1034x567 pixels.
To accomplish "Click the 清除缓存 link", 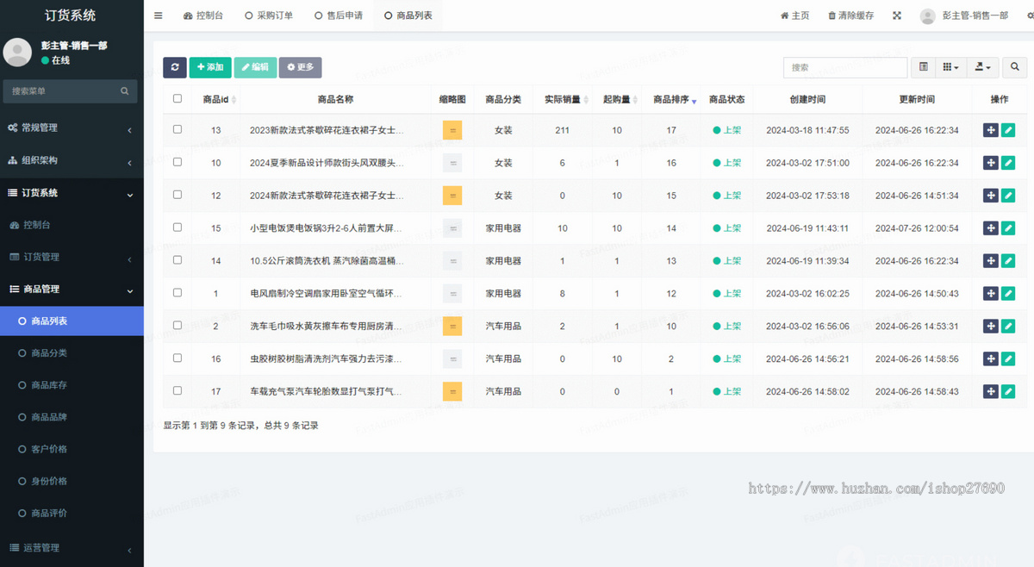I will tap(850, 16).
